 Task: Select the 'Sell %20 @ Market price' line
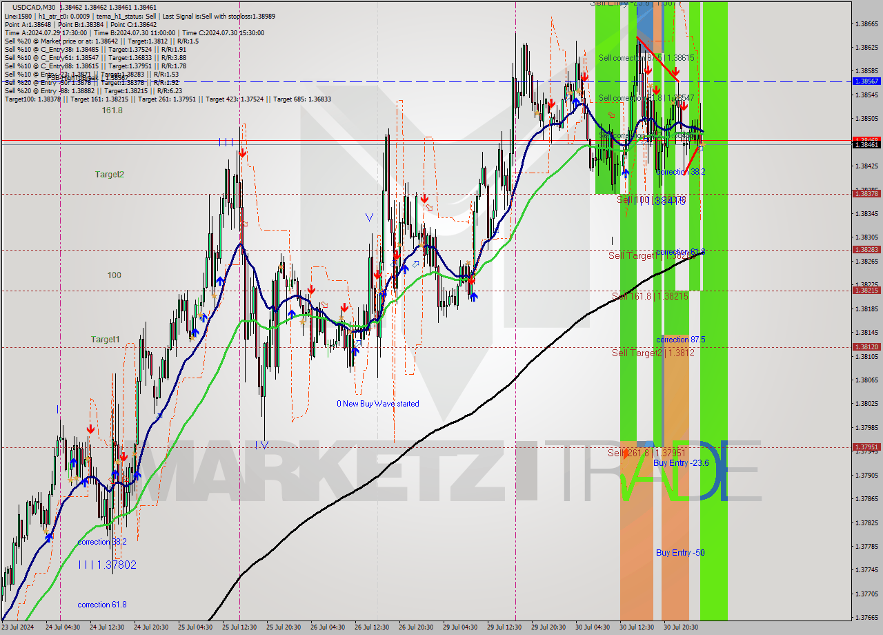point(101,41)
